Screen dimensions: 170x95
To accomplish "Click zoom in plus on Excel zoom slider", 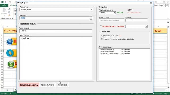I will [161, 93].
